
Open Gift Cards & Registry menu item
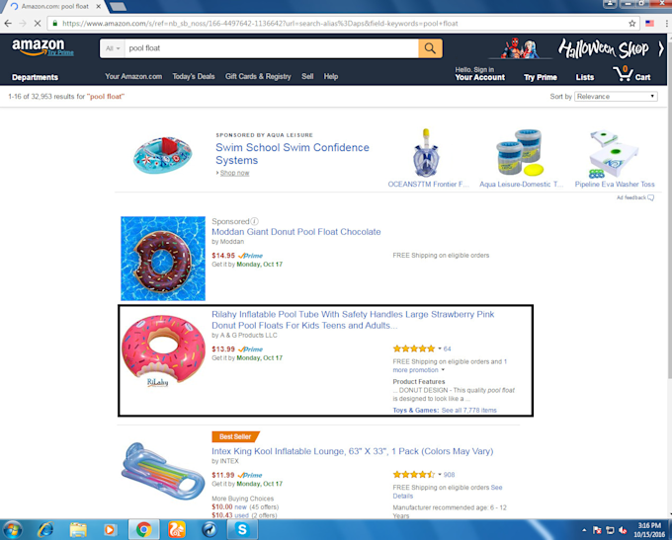[x=258, y=76]
